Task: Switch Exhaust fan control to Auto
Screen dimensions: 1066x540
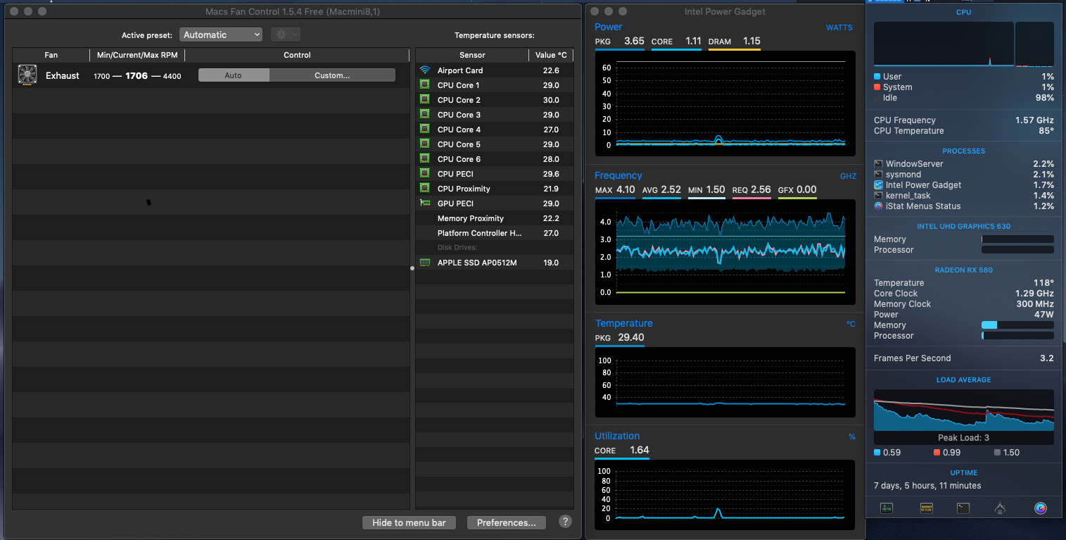Action: [x=234, y=75]
